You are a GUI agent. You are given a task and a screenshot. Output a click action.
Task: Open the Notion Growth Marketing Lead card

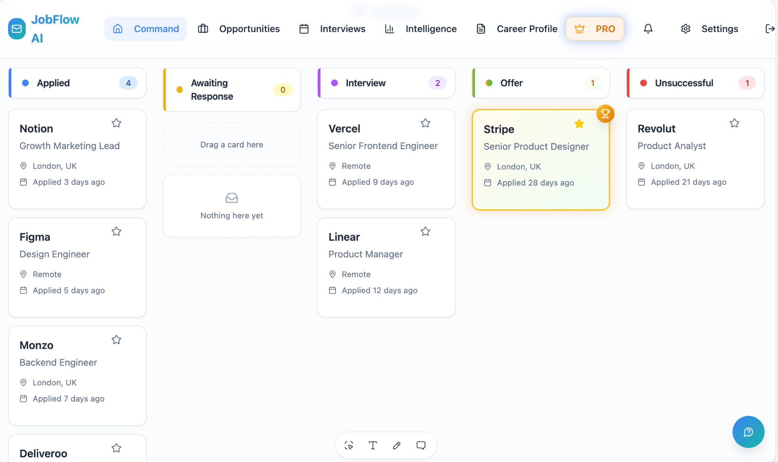77,159
